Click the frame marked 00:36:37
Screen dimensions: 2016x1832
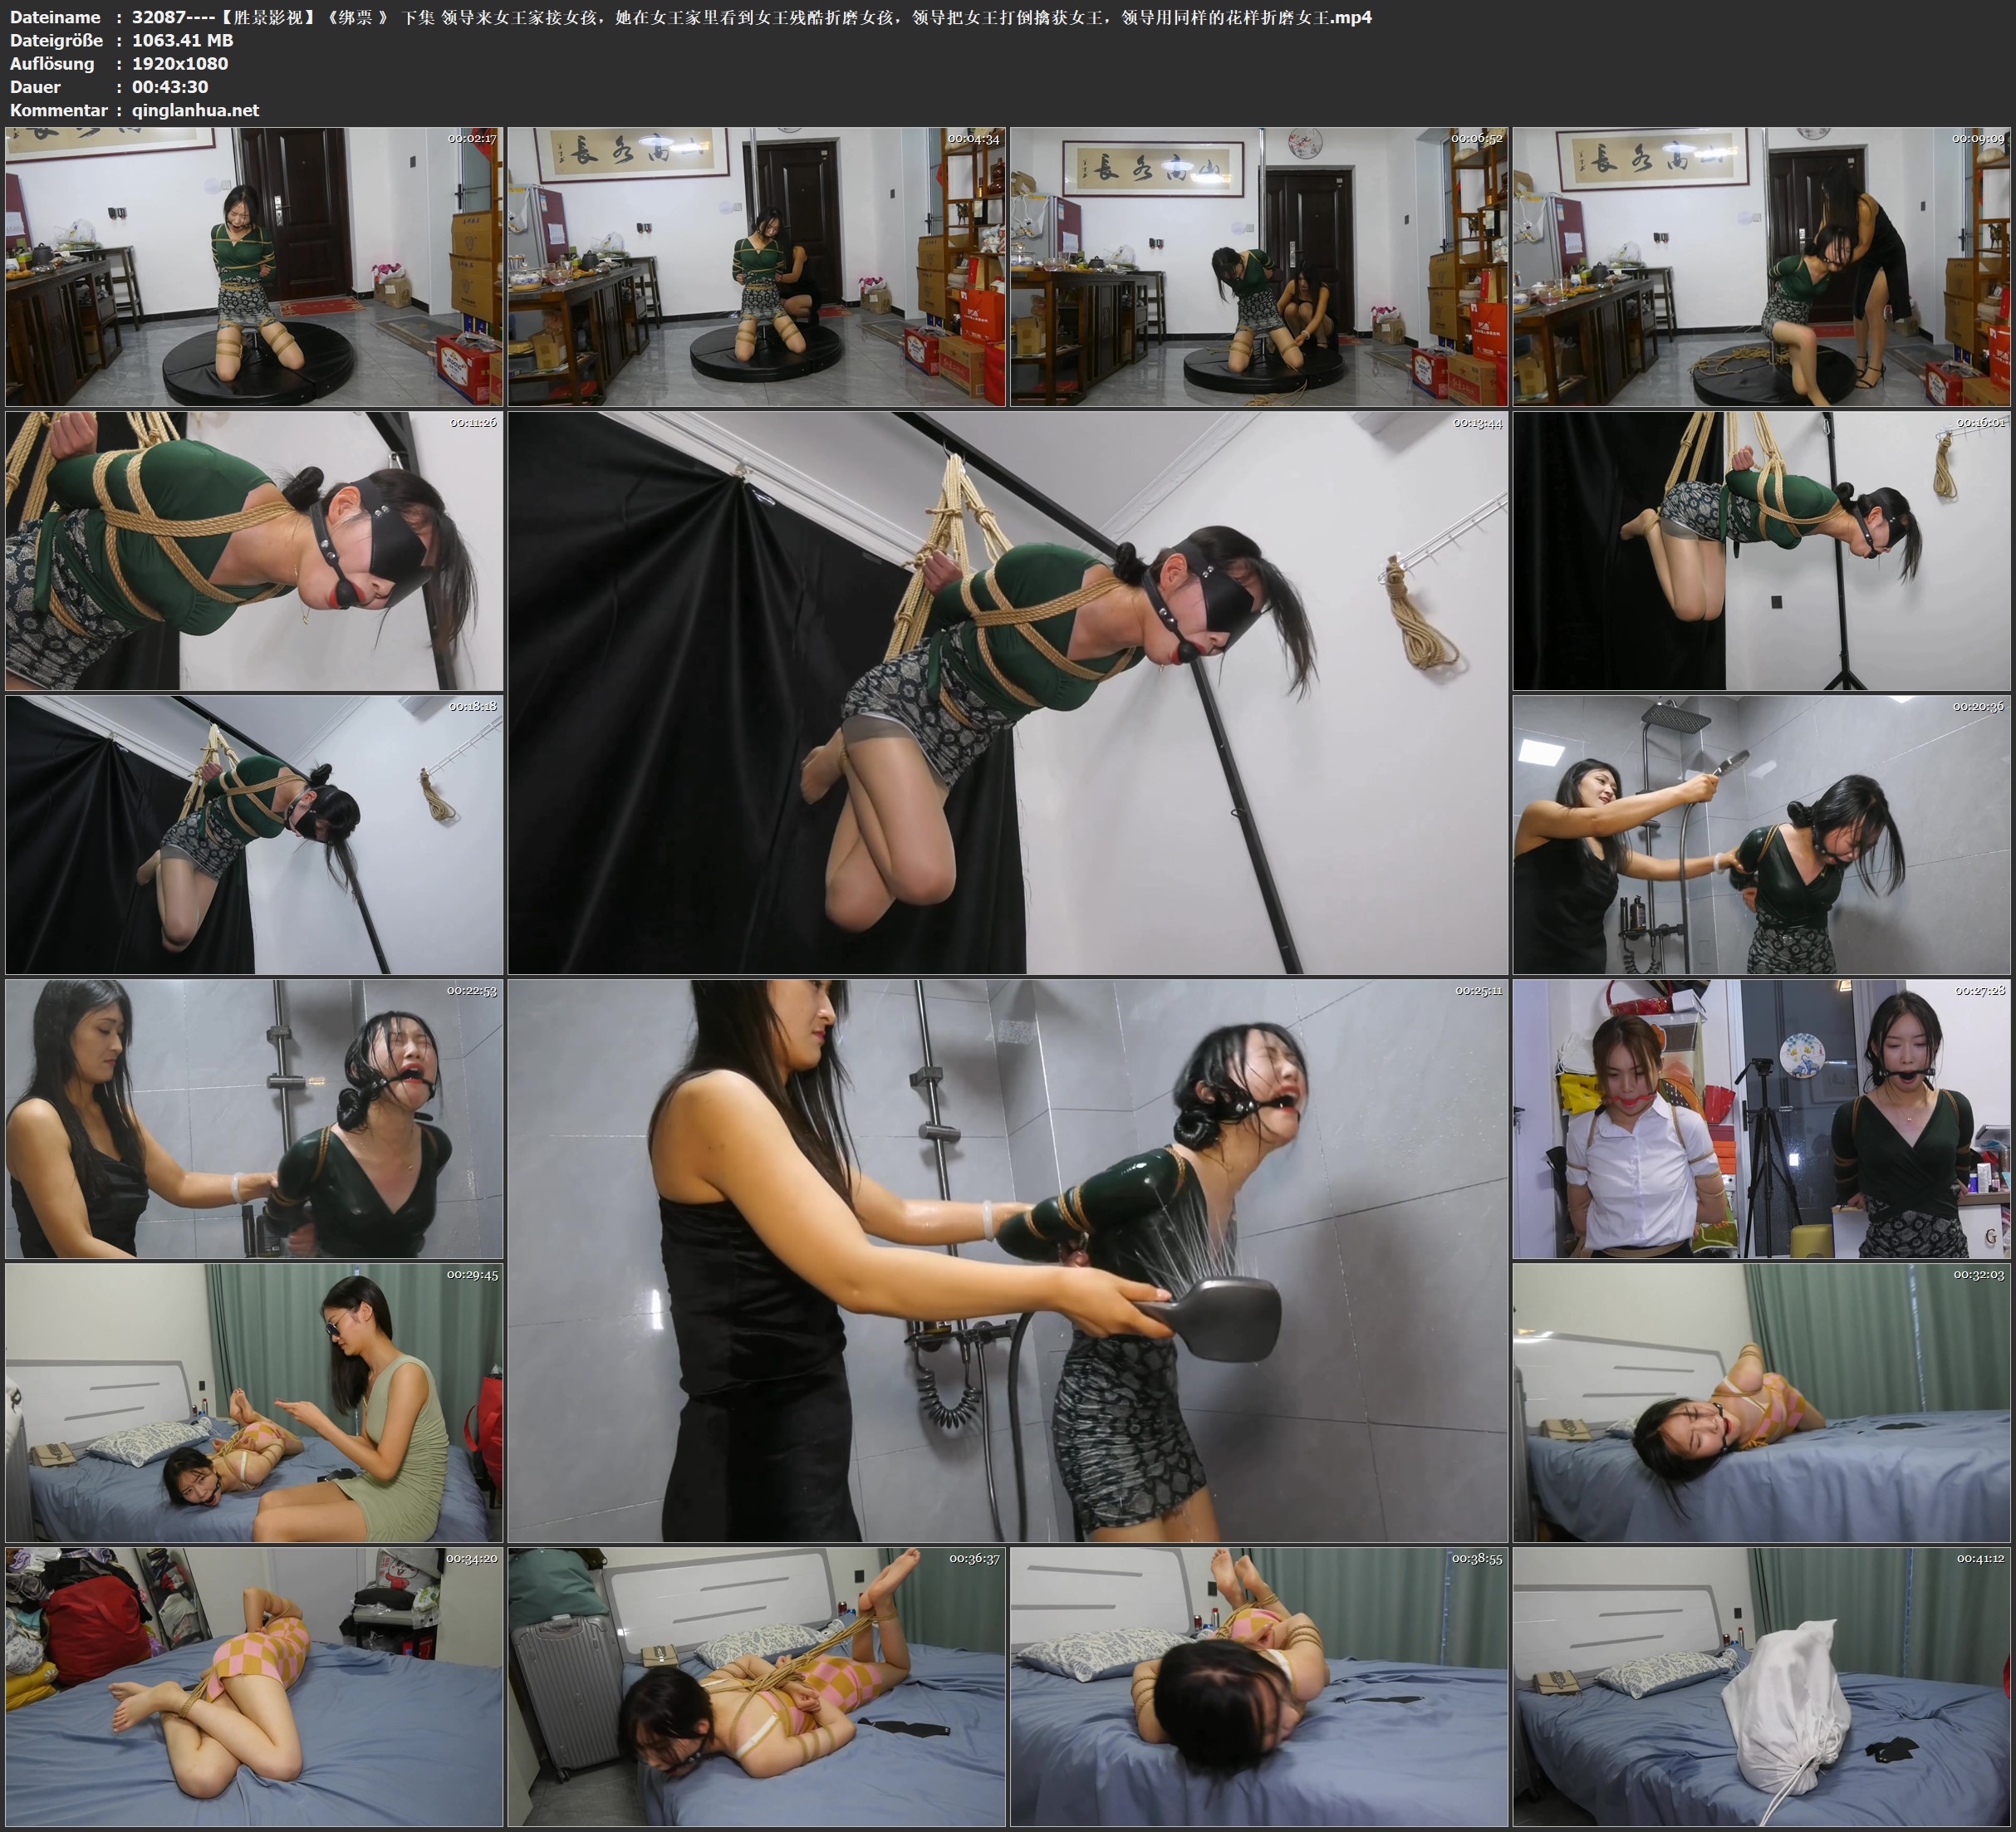click(756, 1687)
